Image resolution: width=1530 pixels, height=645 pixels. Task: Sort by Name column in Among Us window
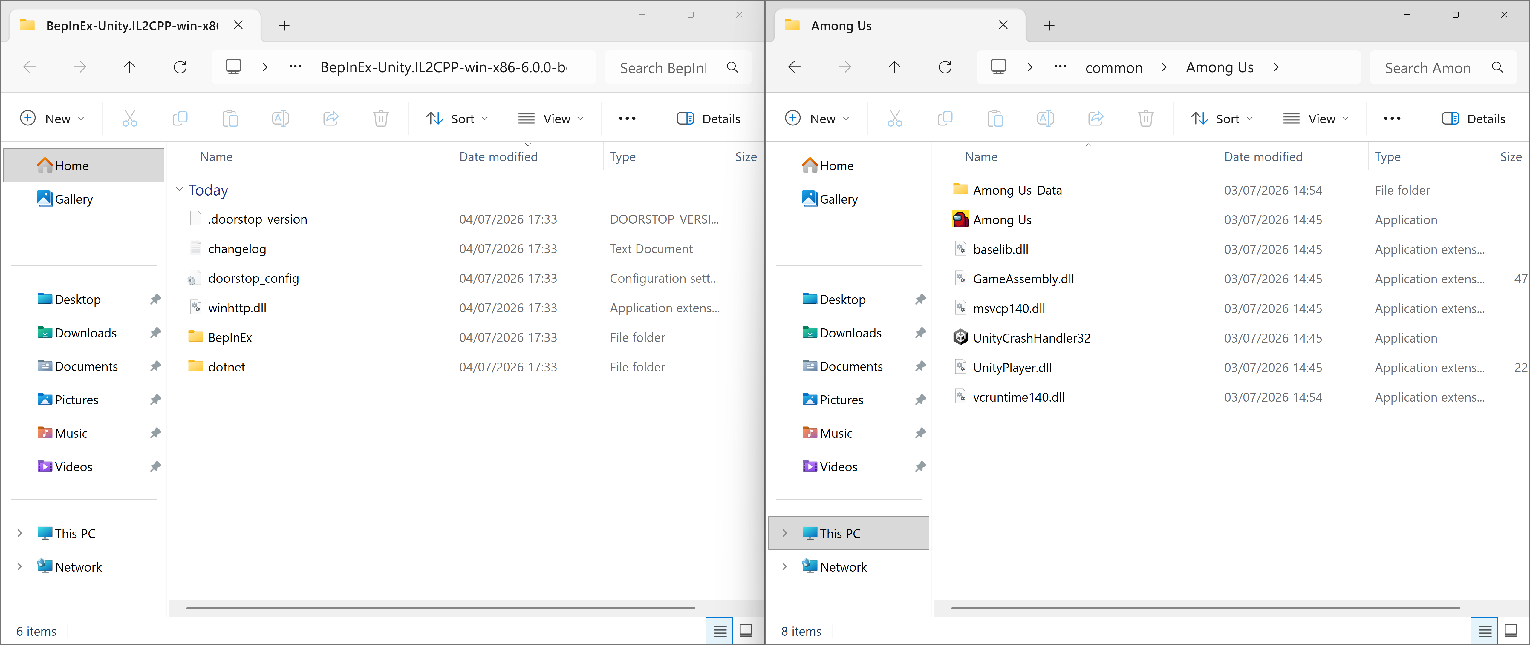tap(981, 157)
